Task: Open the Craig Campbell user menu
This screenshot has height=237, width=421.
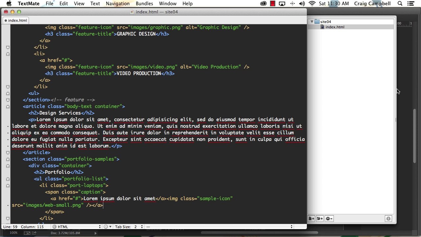Action: coord(372,4)
